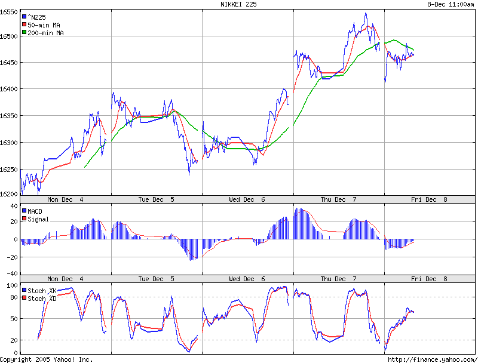
Task: Click Wed Dec 6 under the MACD chart
Action: 247,279
